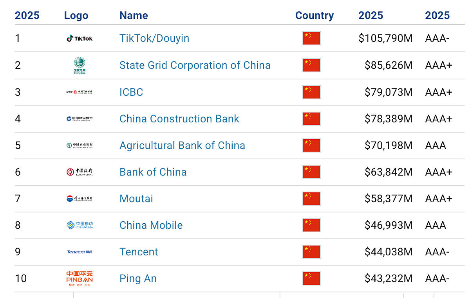This screenshot has width=470, height=298.
Task: Click the Agricultural Bank of China logo
Action: click(x=80, y=145)
